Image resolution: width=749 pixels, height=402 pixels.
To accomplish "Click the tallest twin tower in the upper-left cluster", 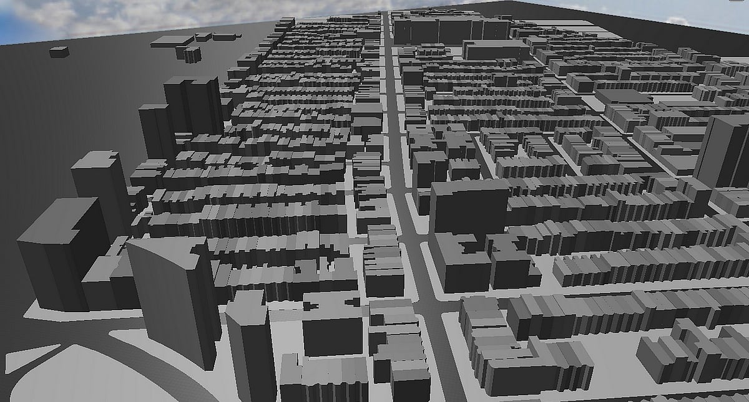I will coord(192,105).
